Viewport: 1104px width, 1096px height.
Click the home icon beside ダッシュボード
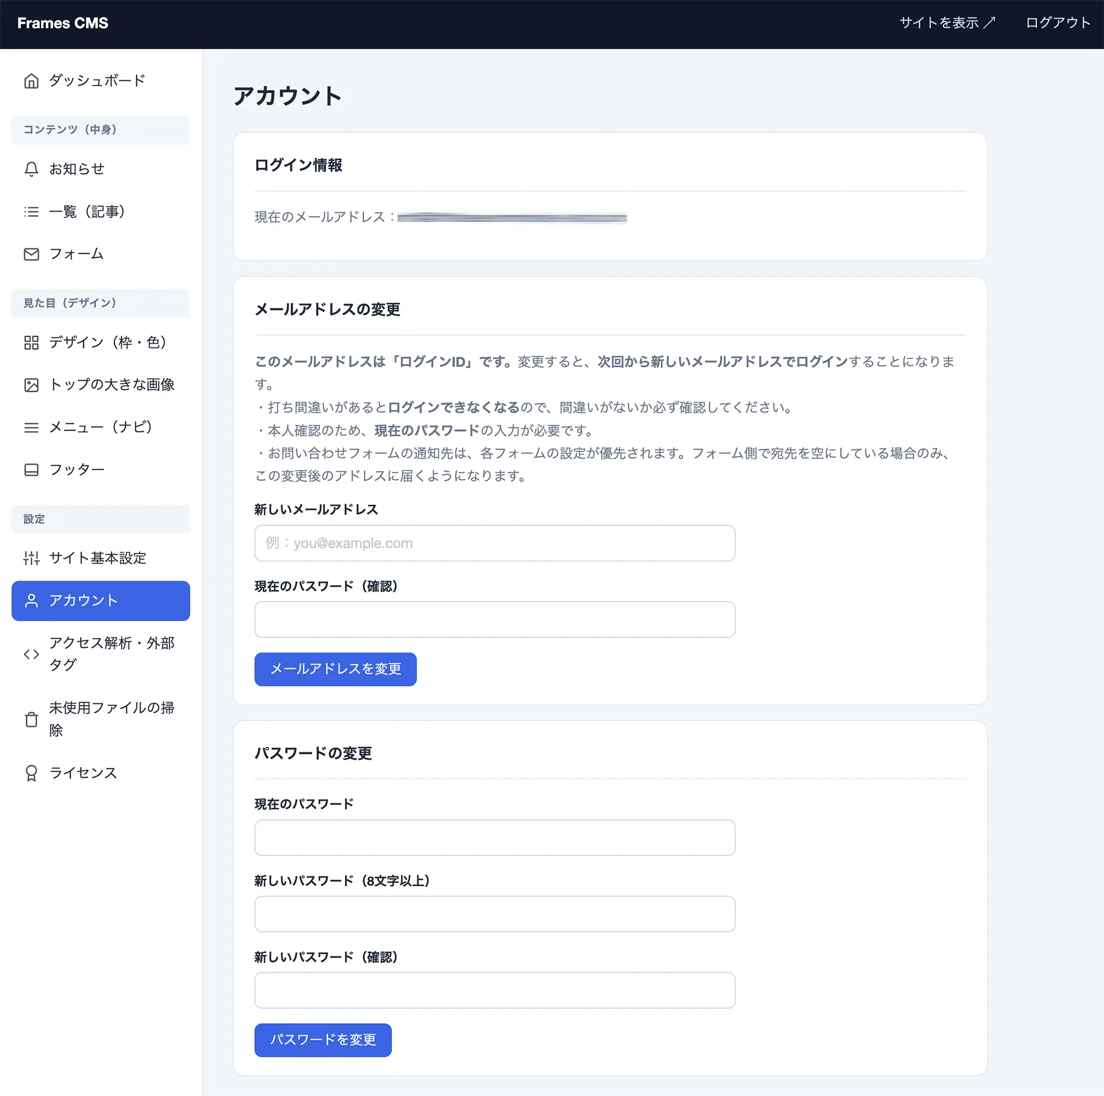(x=31, y=81)
